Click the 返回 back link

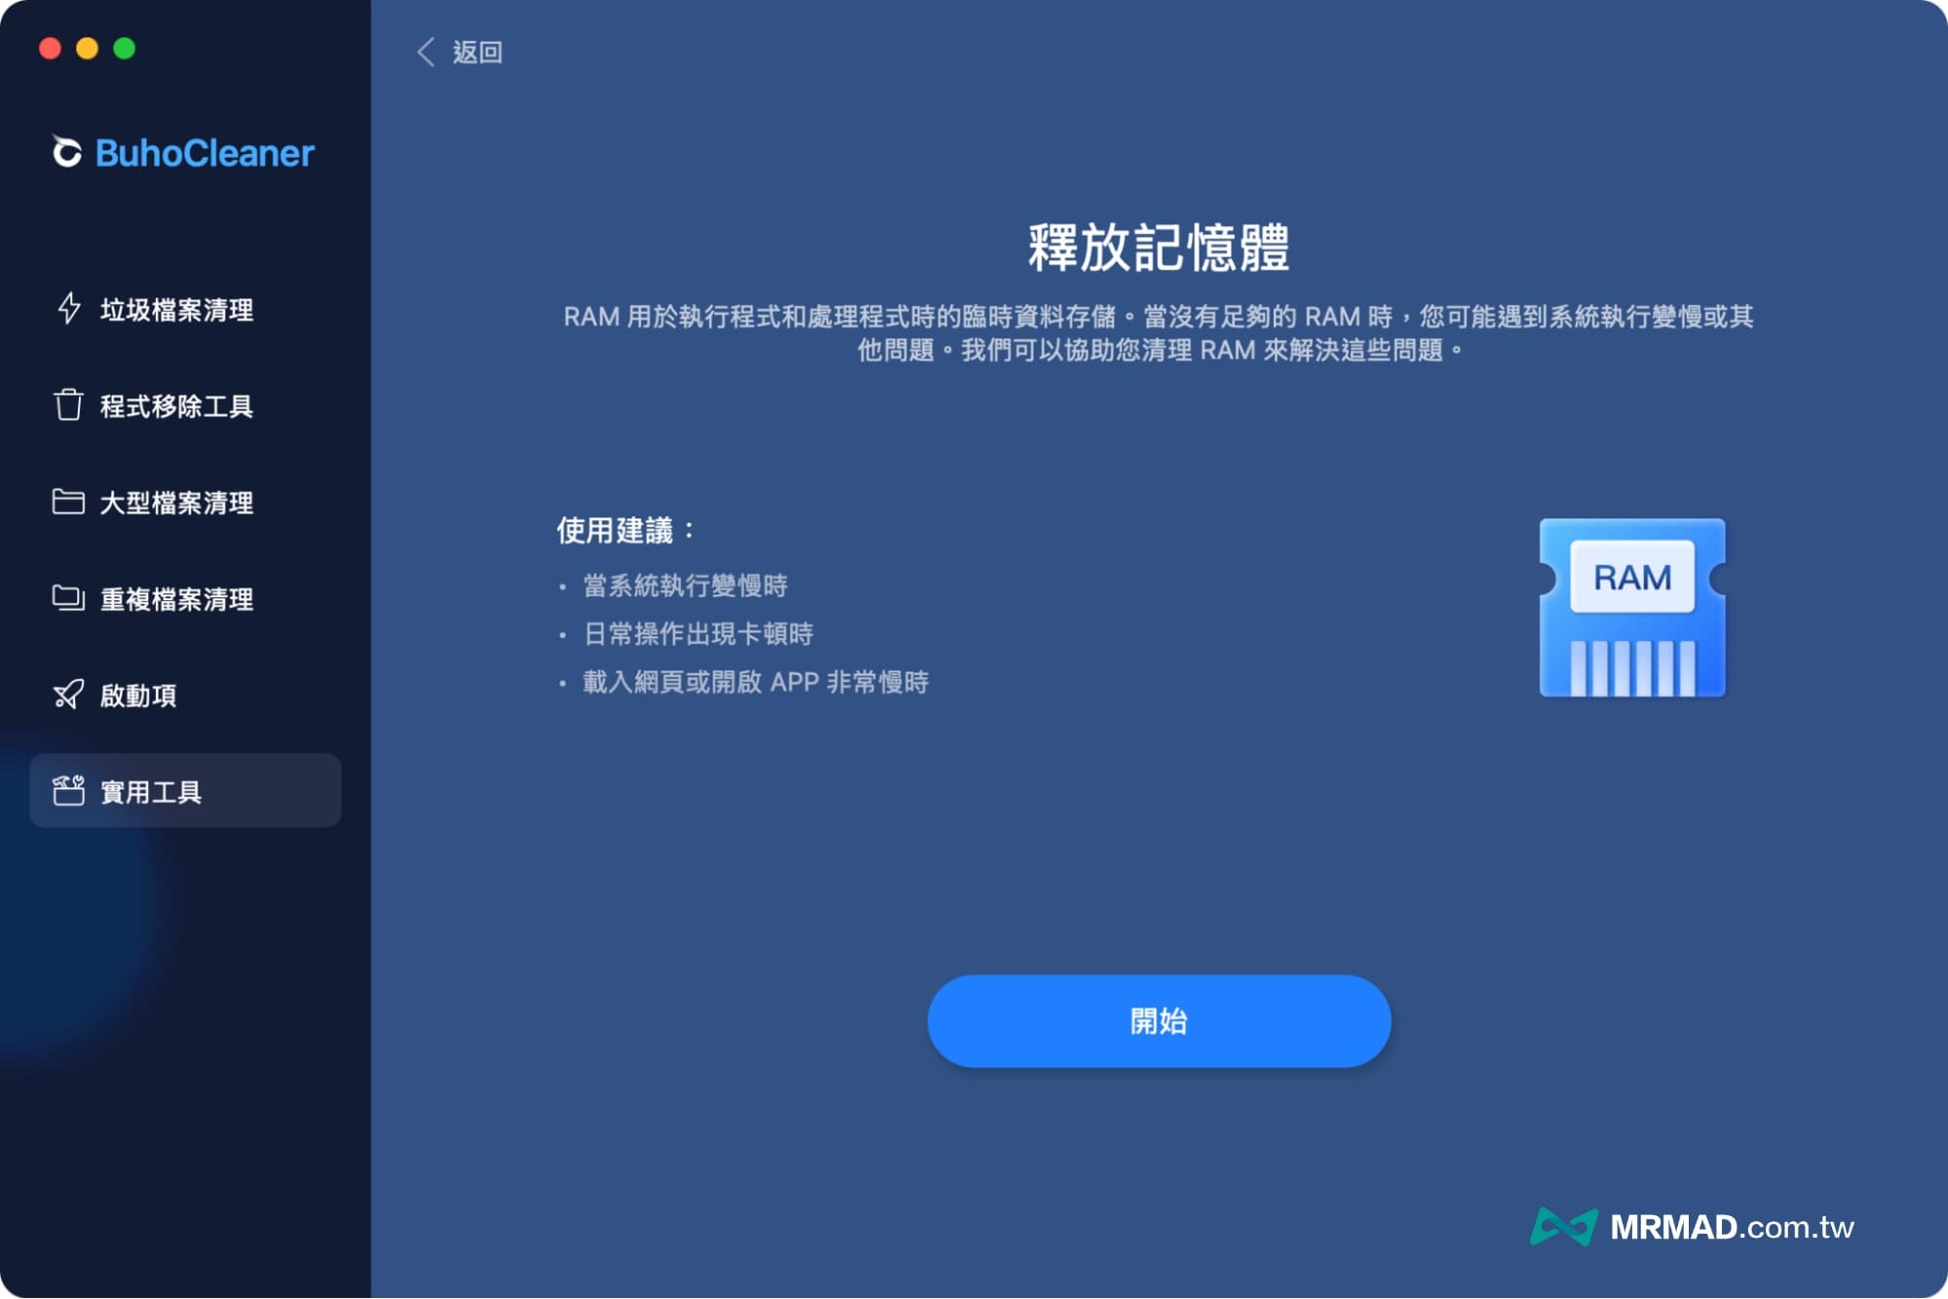(x=477, y=52)
